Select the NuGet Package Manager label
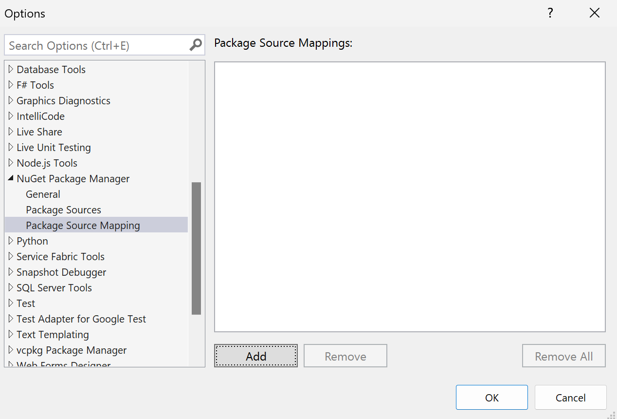 point(73,178)
